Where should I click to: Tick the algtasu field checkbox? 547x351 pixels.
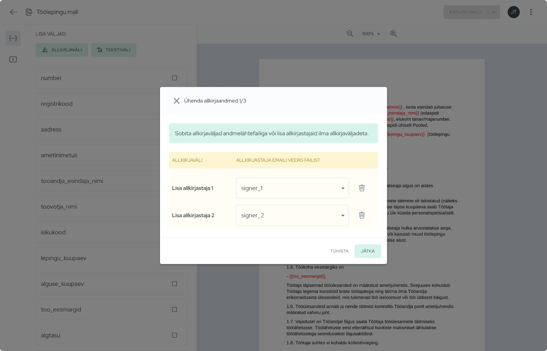(x=174, y=335)
